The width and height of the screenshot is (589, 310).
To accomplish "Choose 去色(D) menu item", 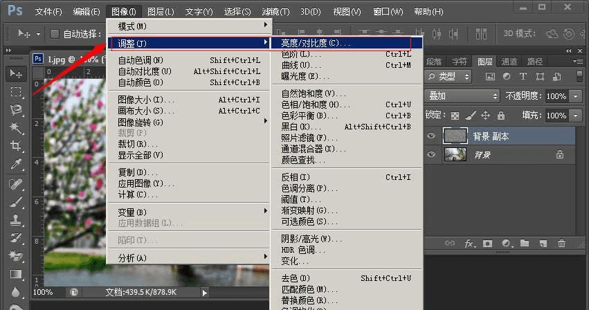I will [346, 278].
